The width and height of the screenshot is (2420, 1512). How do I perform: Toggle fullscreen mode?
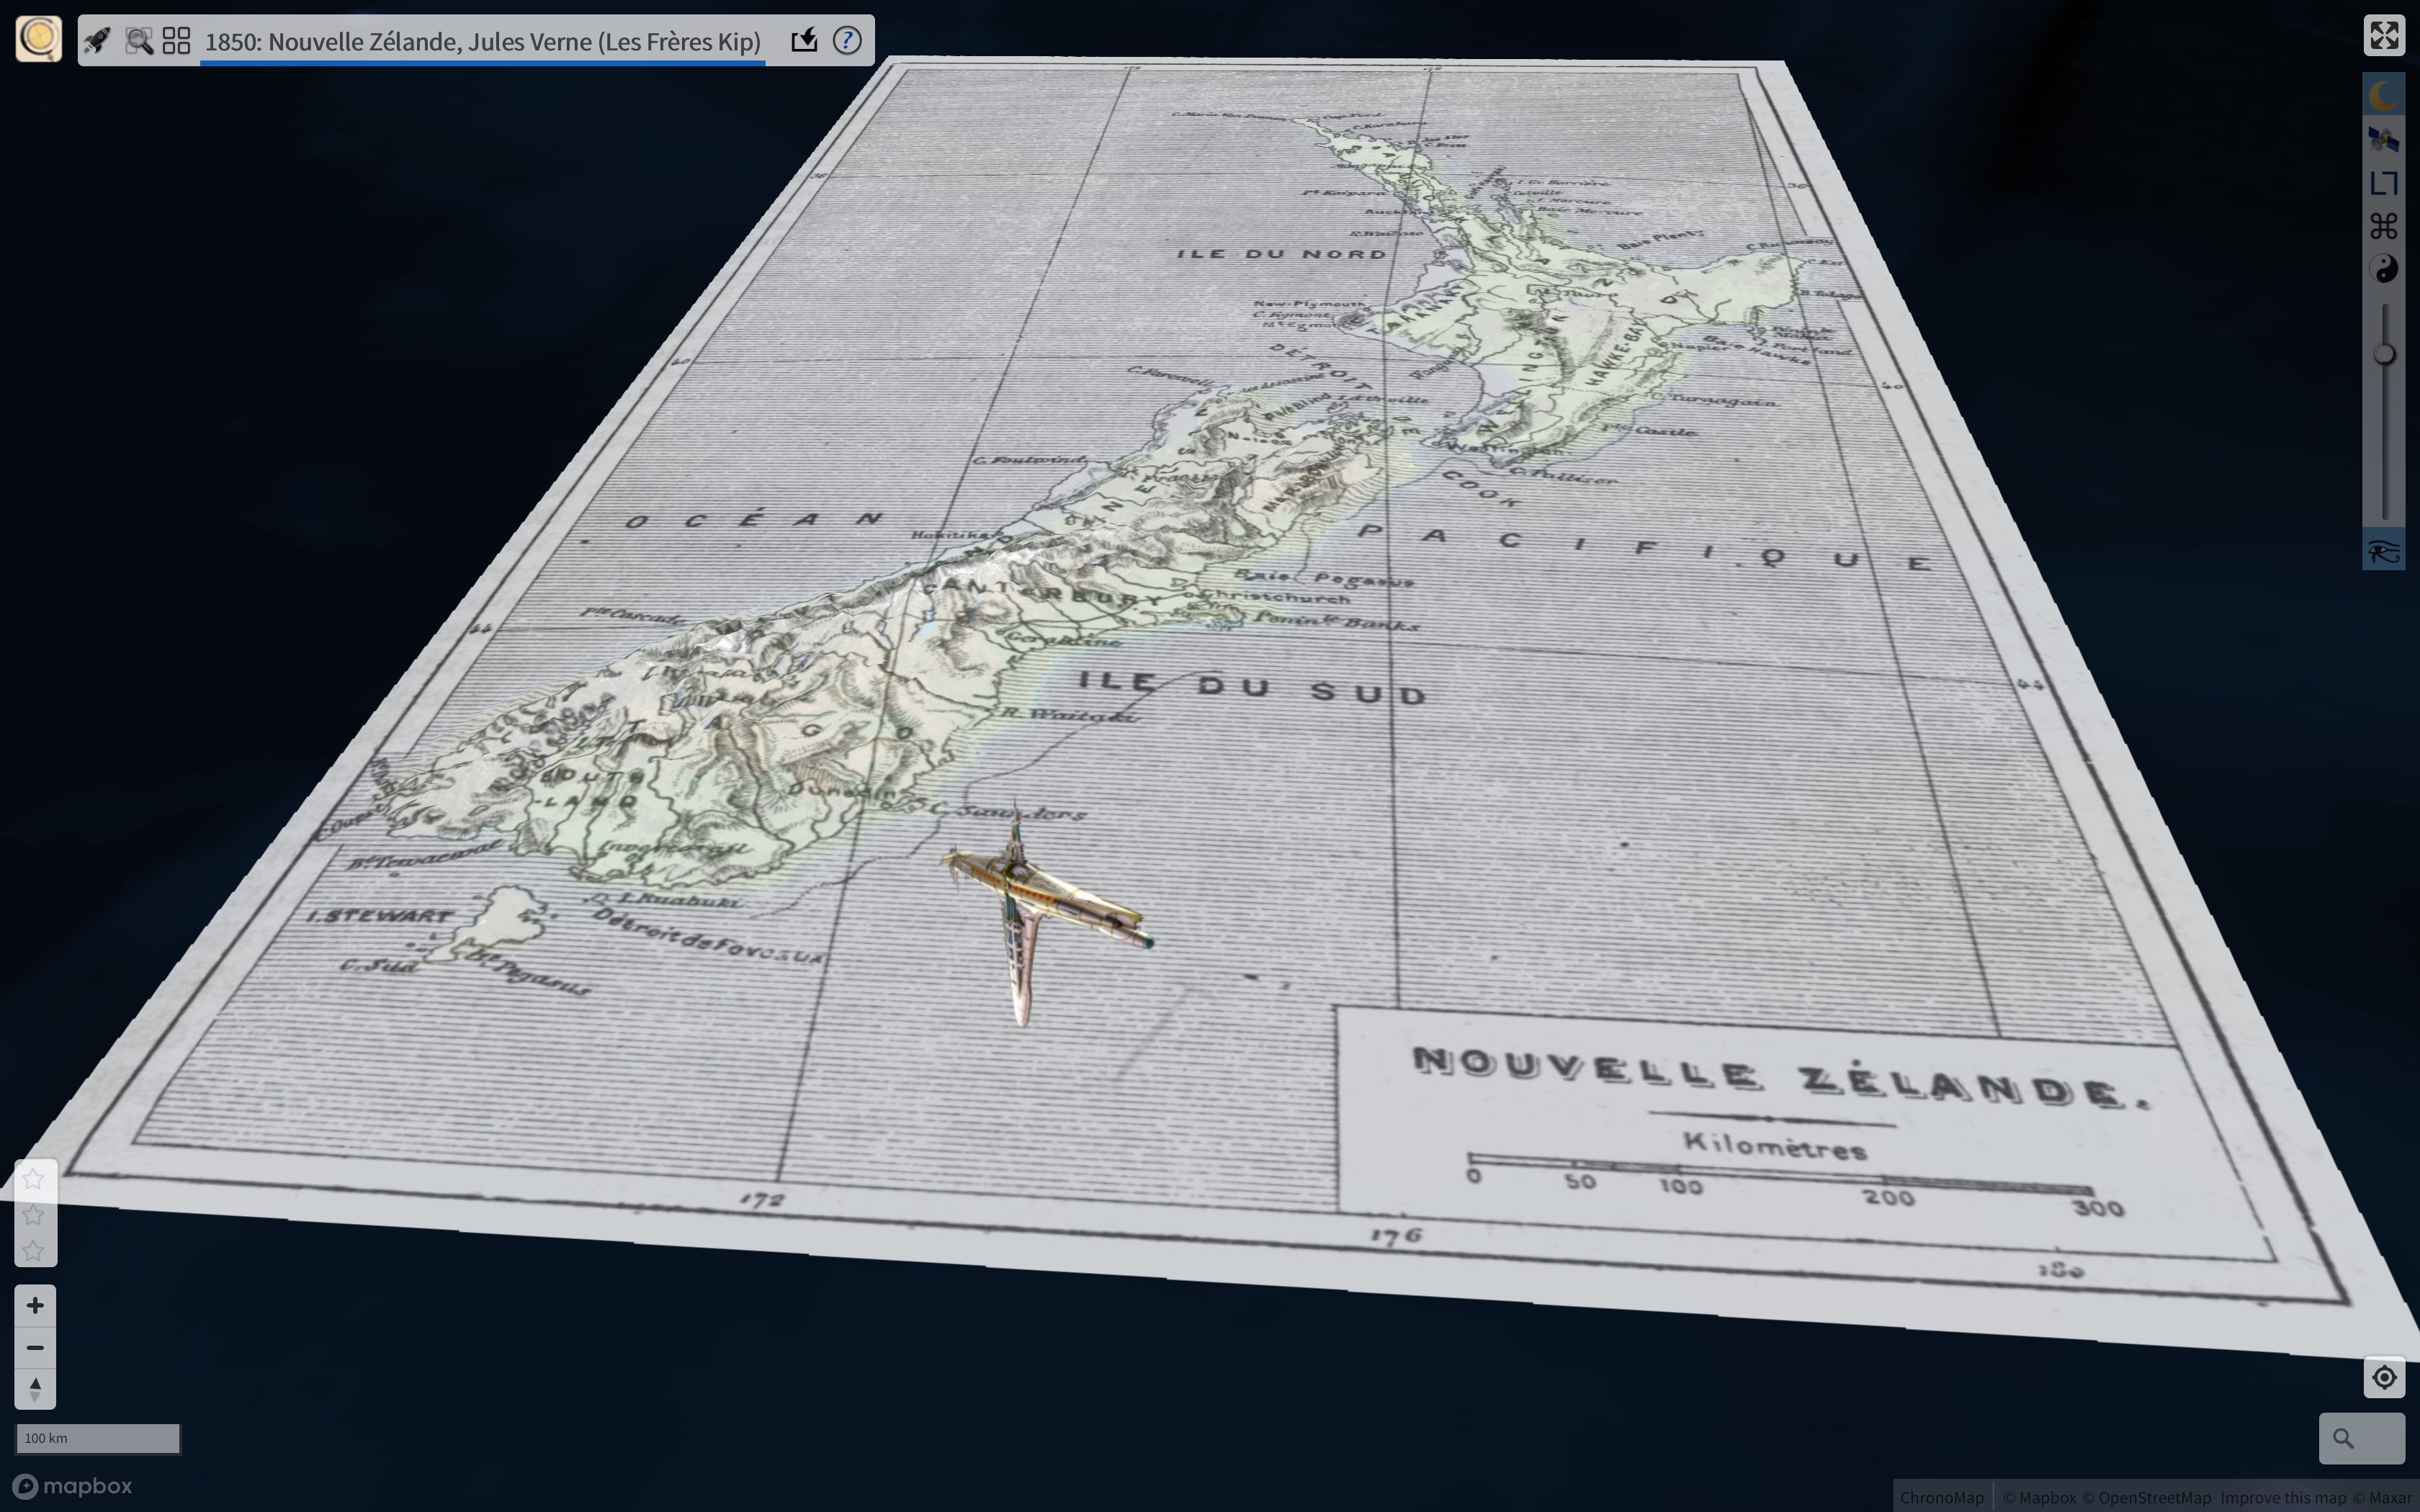tap(2383, 36)
